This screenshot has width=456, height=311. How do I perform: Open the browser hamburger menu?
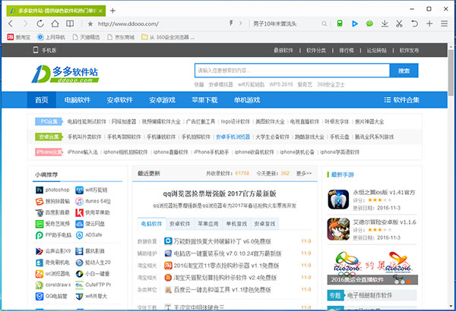[444, 24]
